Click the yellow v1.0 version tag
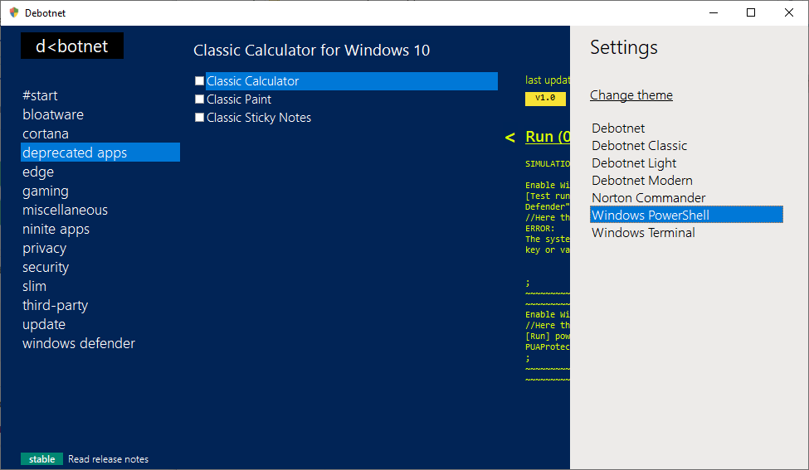Image resolution: width=809 pixels, height=470 pixels. 545,98
